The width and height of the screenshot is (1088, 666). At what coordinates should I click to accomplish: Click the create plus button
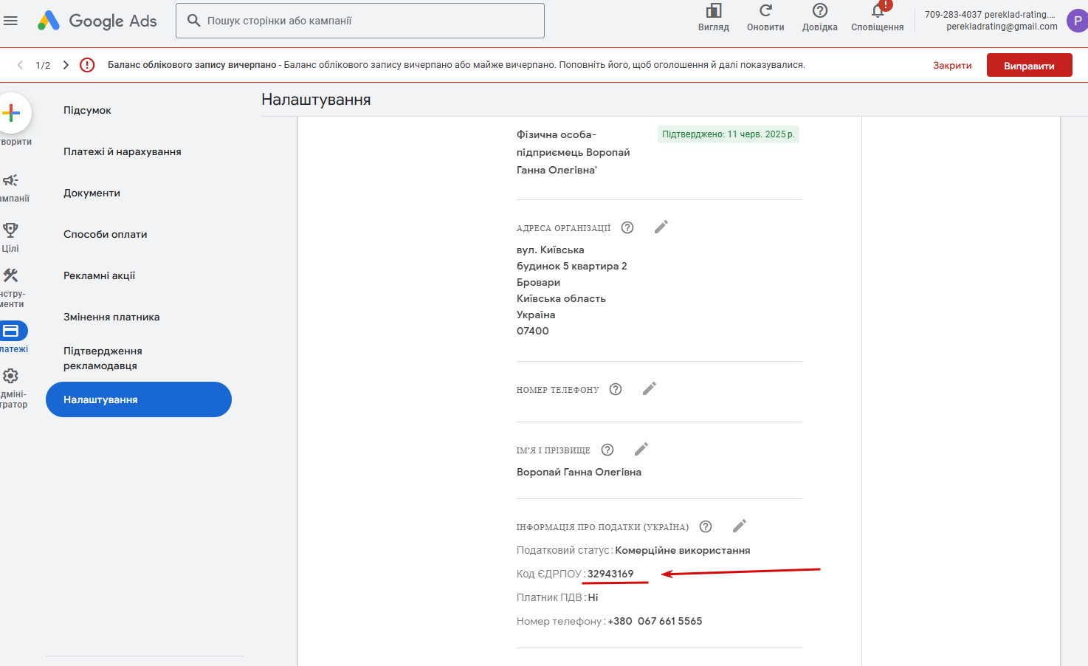point(11,113)
